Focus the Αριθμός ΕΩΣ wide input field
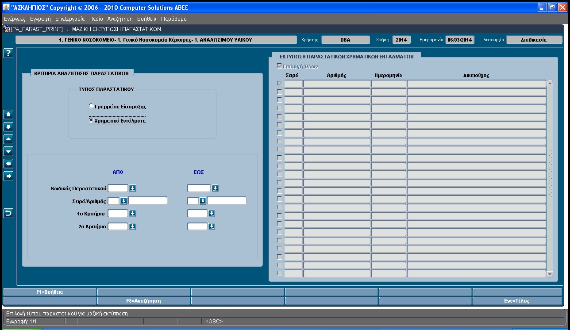The height and width of the screenshot is (330, 570). (x=227, y=201)
